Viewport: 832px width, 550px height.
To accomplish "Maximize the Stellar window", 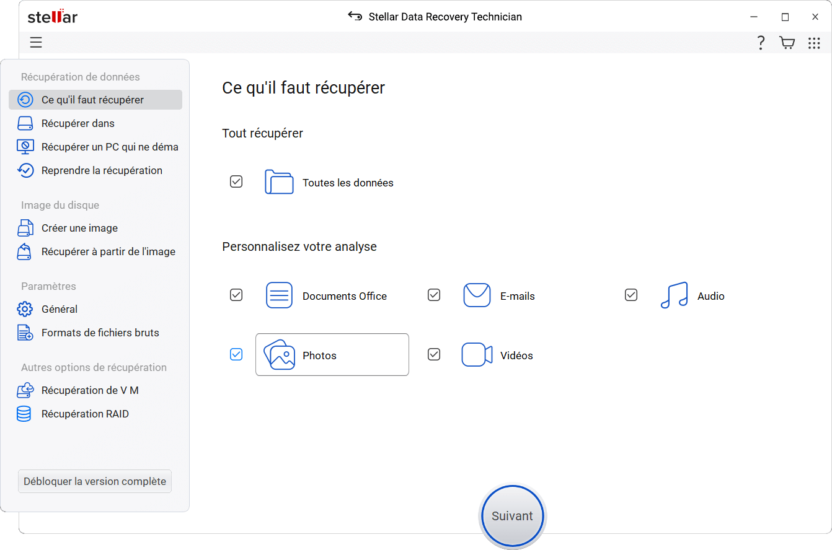I will click(785, 17).
